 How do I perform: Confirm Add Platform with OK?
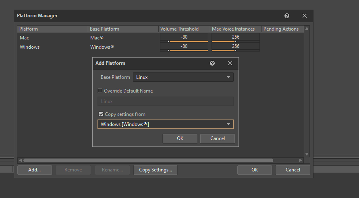point(180,138)
